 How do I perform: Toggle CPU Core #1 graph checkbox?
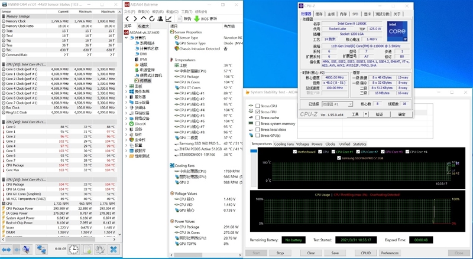(x=333, y=152)
